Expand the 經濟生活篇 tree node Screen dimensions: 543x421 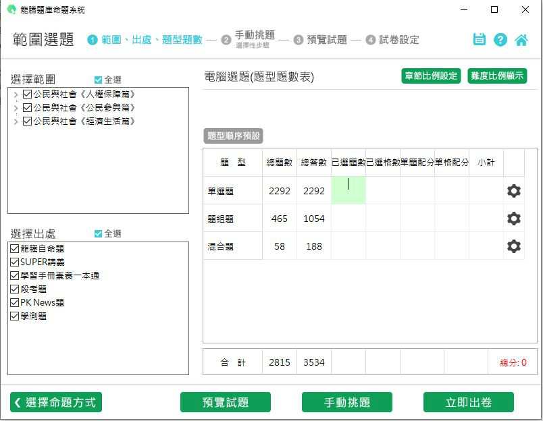click(16, 121)
